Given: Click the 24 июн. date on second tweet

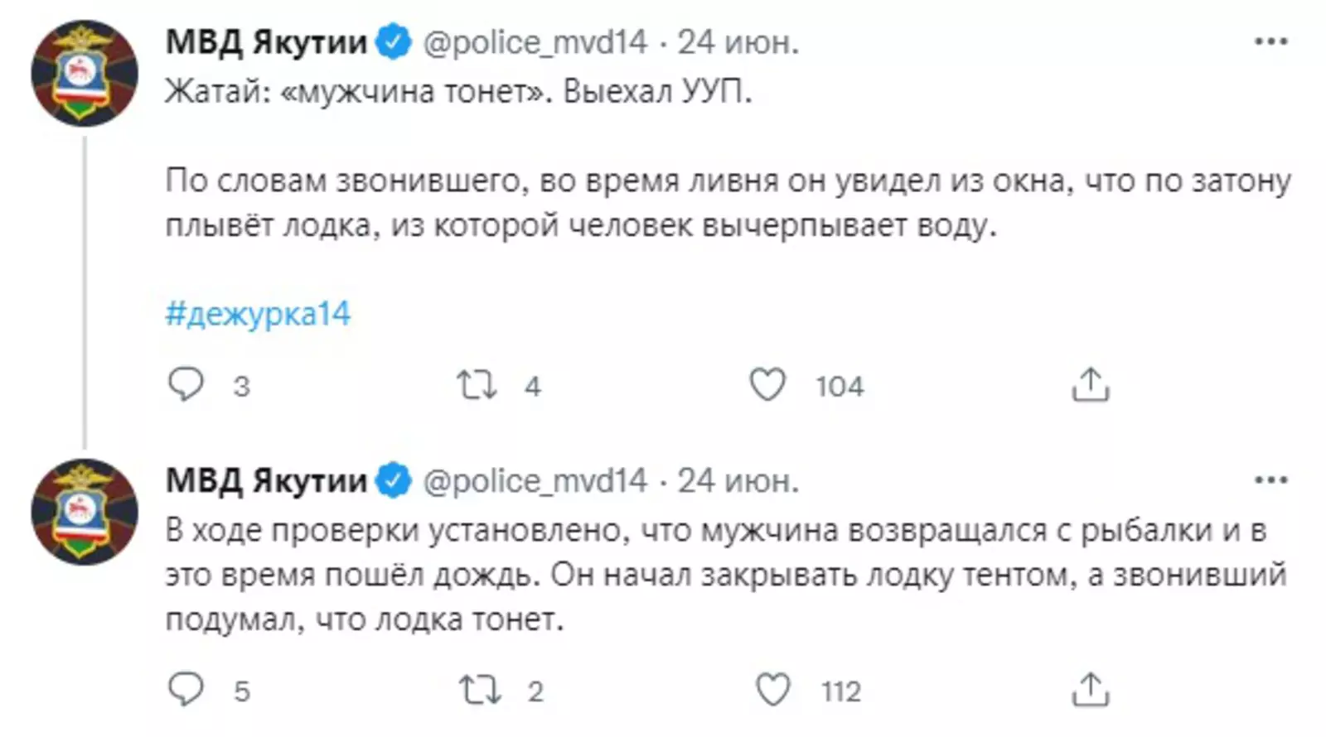Looking at the screenshot, I should [738, 480].
